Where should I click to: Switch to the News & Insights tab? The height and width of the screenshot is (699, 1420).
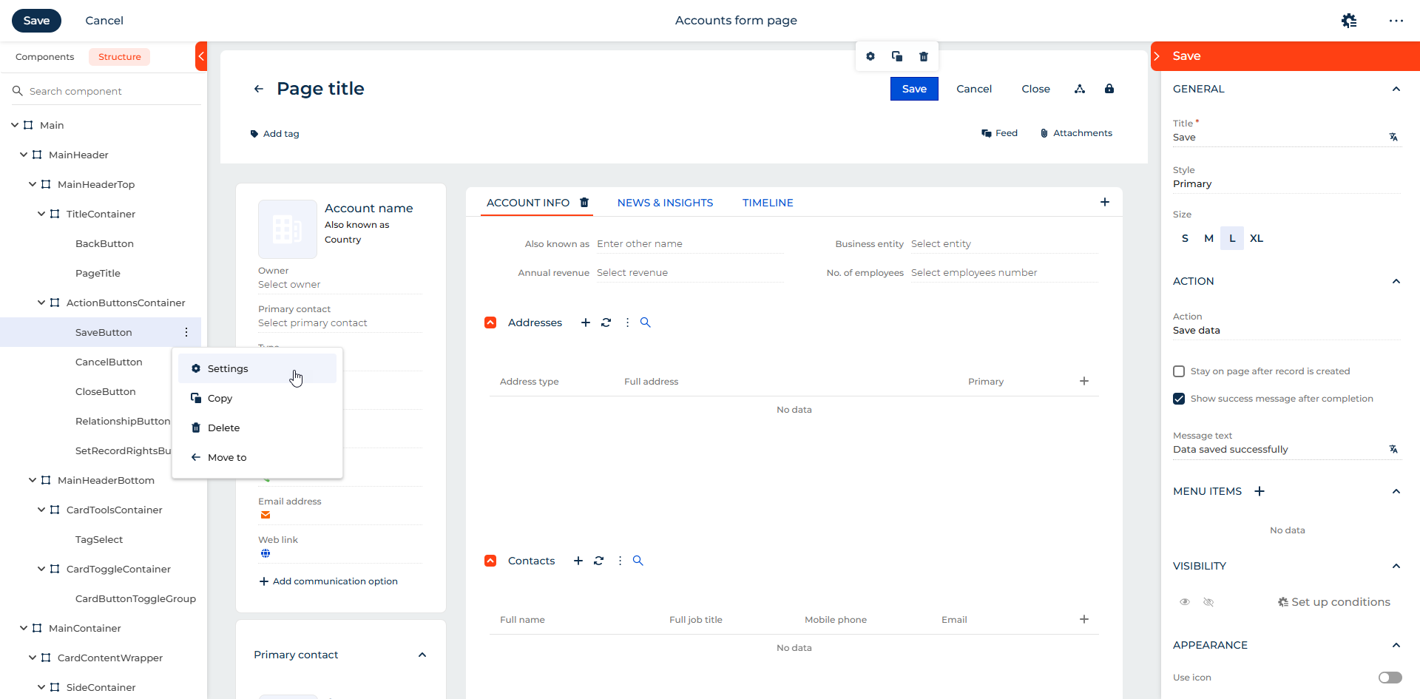coord(665,203)
